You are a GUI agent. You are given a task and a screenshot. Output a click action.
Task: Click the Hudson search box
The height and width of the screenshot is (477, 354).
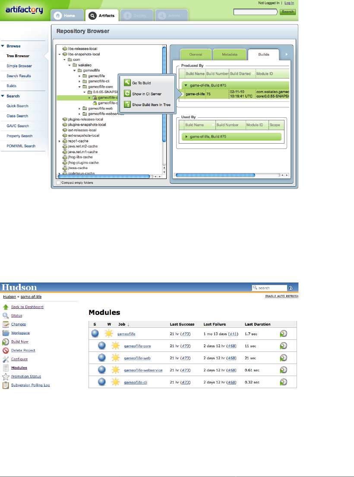pyautogui.click(x=269, y=288)
